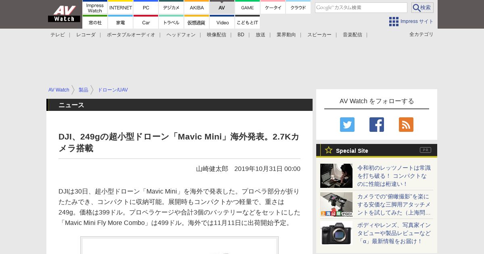Open the α 最新情報 article link
Viewport: 484px width, 254px height.
tap(394, 233)
